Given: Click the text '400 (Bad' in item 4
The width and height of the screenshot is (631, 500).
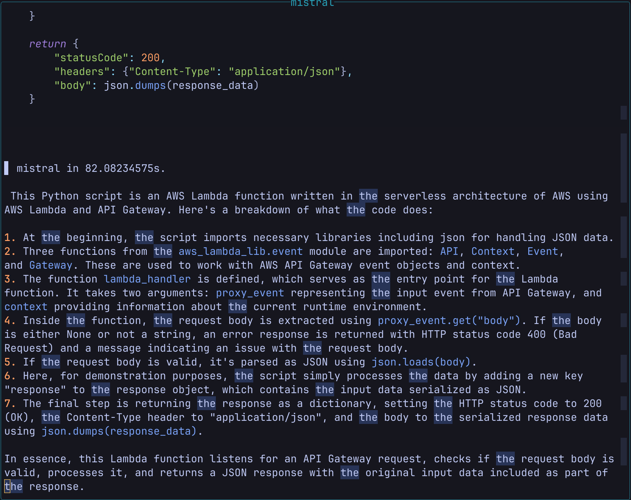Looking at the screenshot, I should point(552,334).
